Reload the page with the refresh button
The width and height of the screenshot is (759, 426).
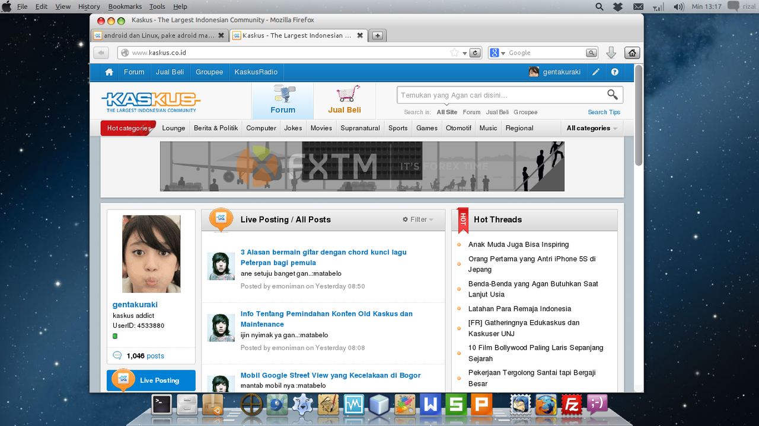point(475,53)
